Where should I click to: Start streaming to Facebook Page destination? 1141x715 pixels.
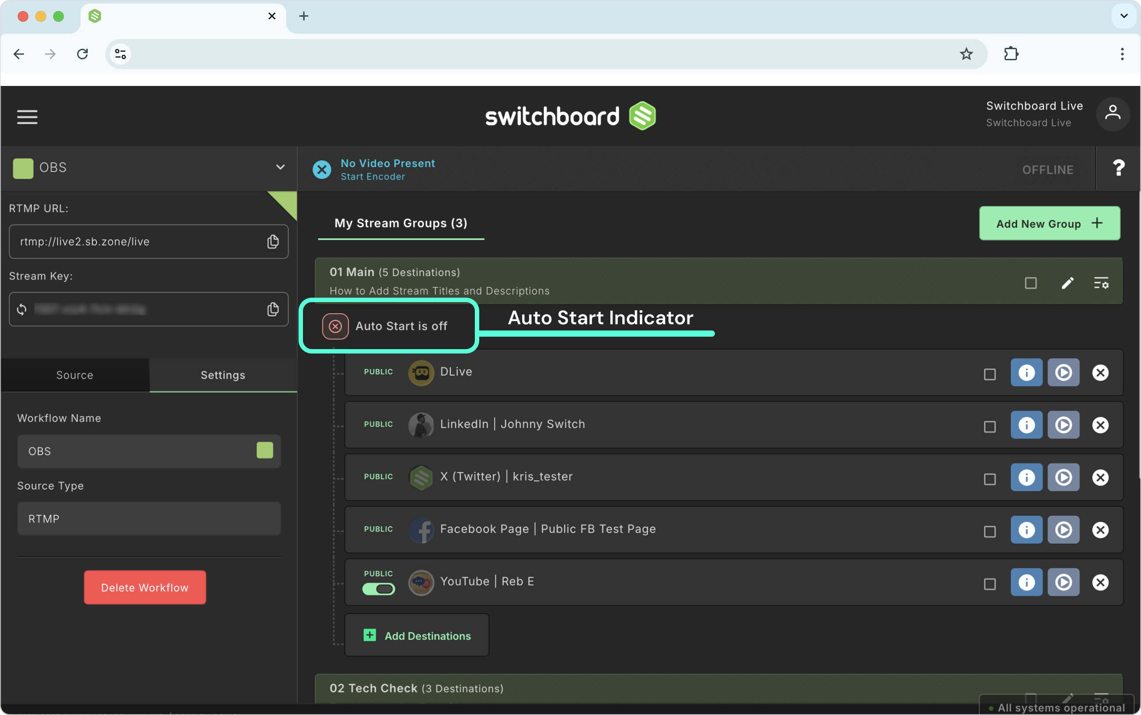tap(1063, 530)
